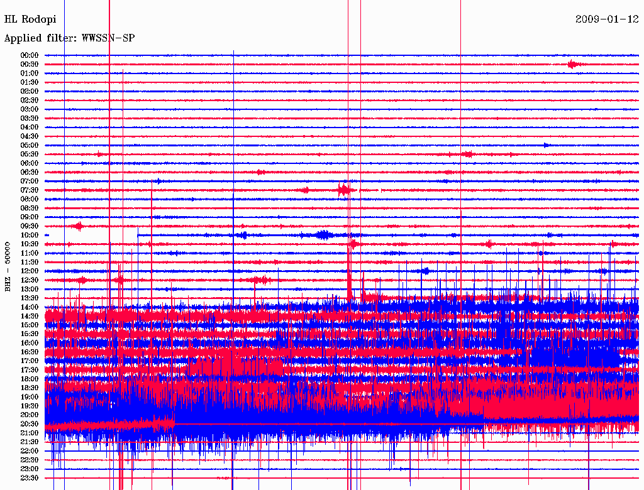Viewport: 644px width, 490px height.
Task: Click the 10:30 time label
Action: (30, 244)
